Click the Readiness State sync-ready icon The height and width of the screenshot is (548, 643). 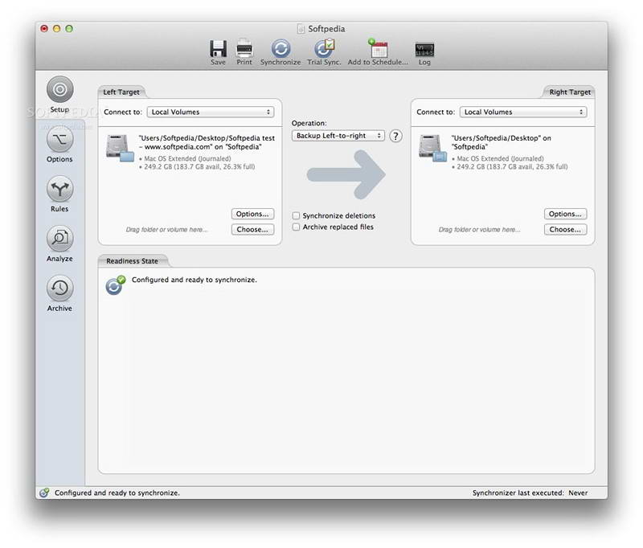click(x=115, y=285)
